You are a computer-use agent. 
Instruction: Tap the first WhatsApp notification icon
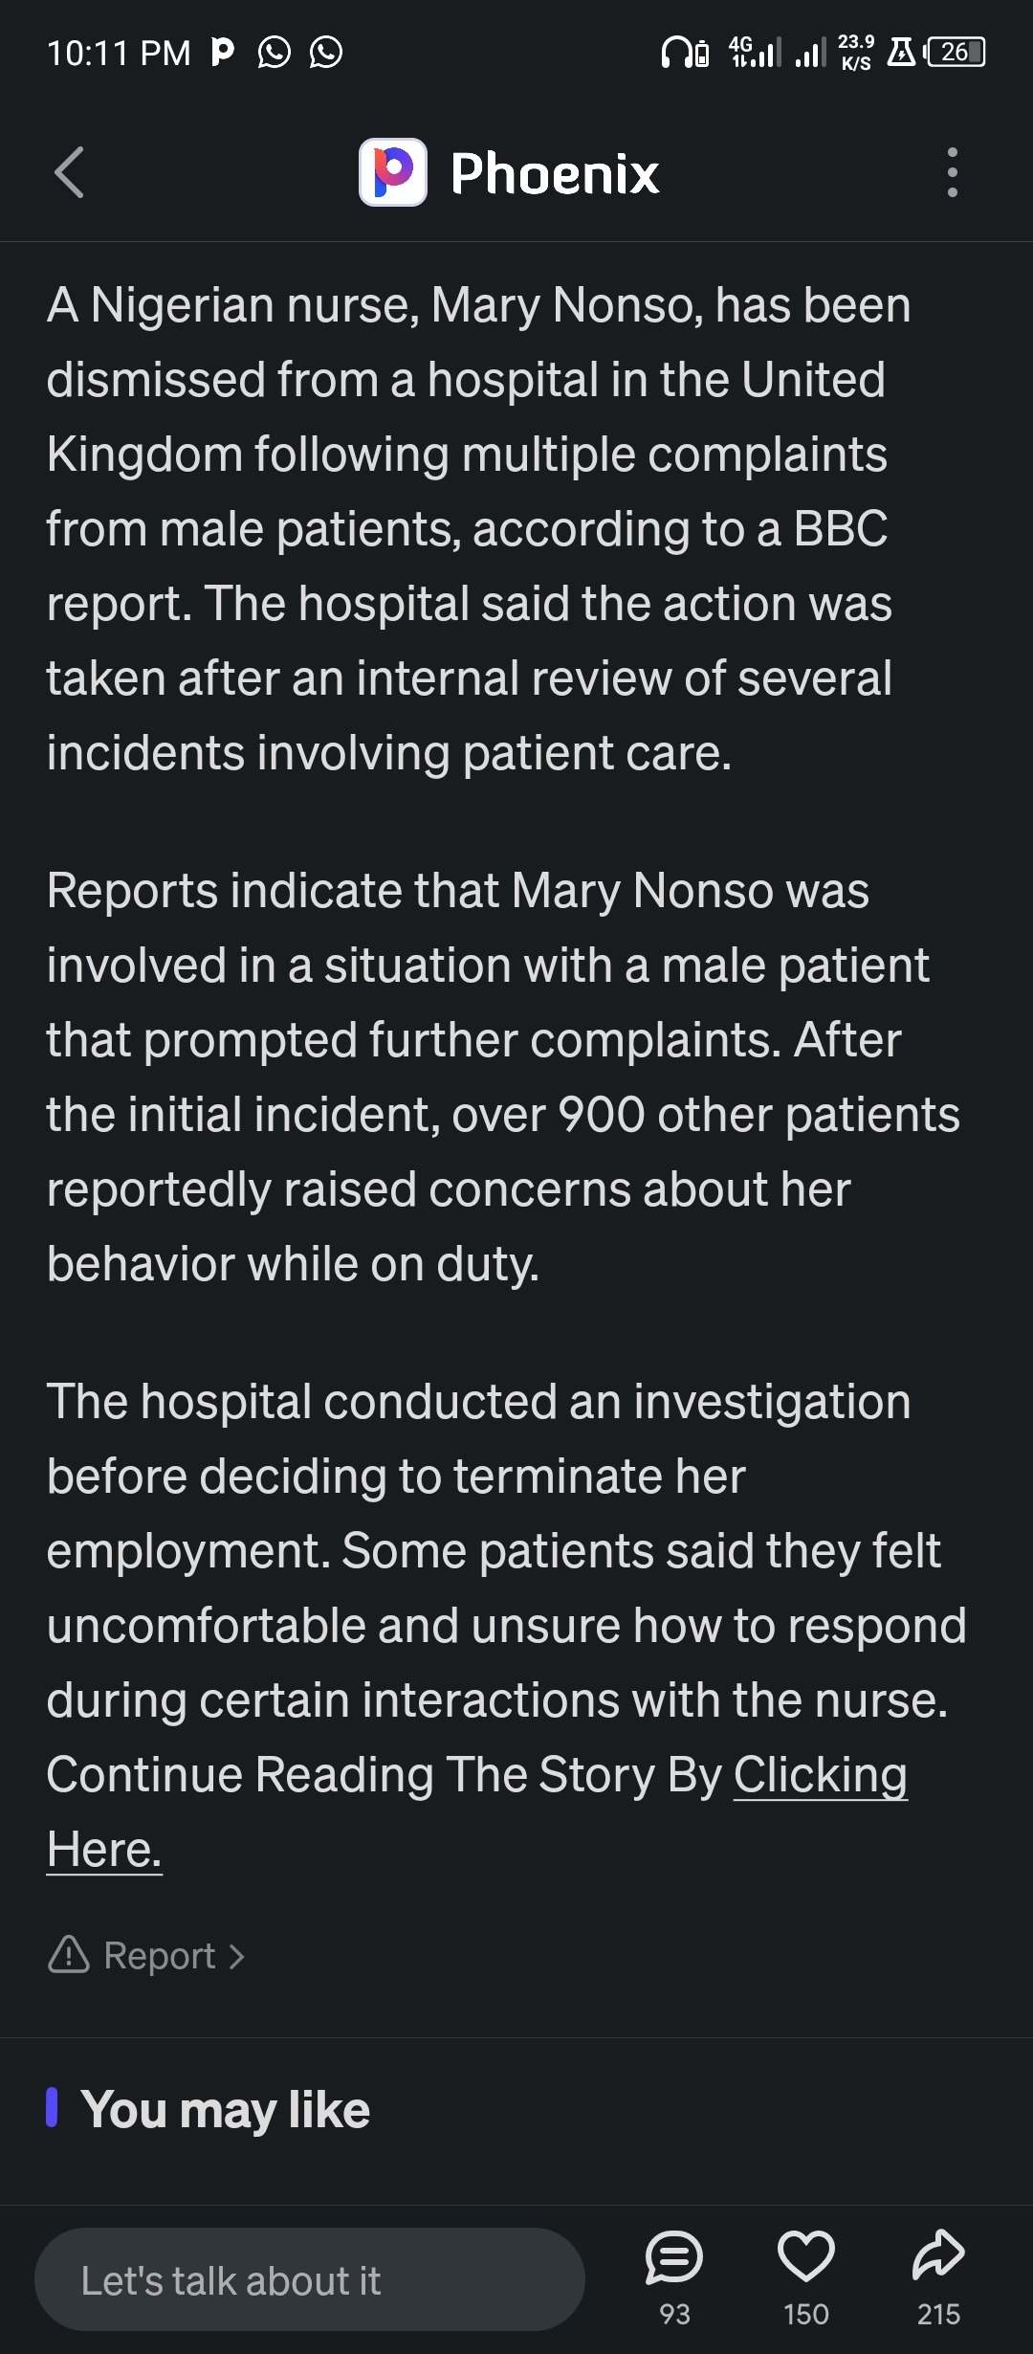(275, 52)
